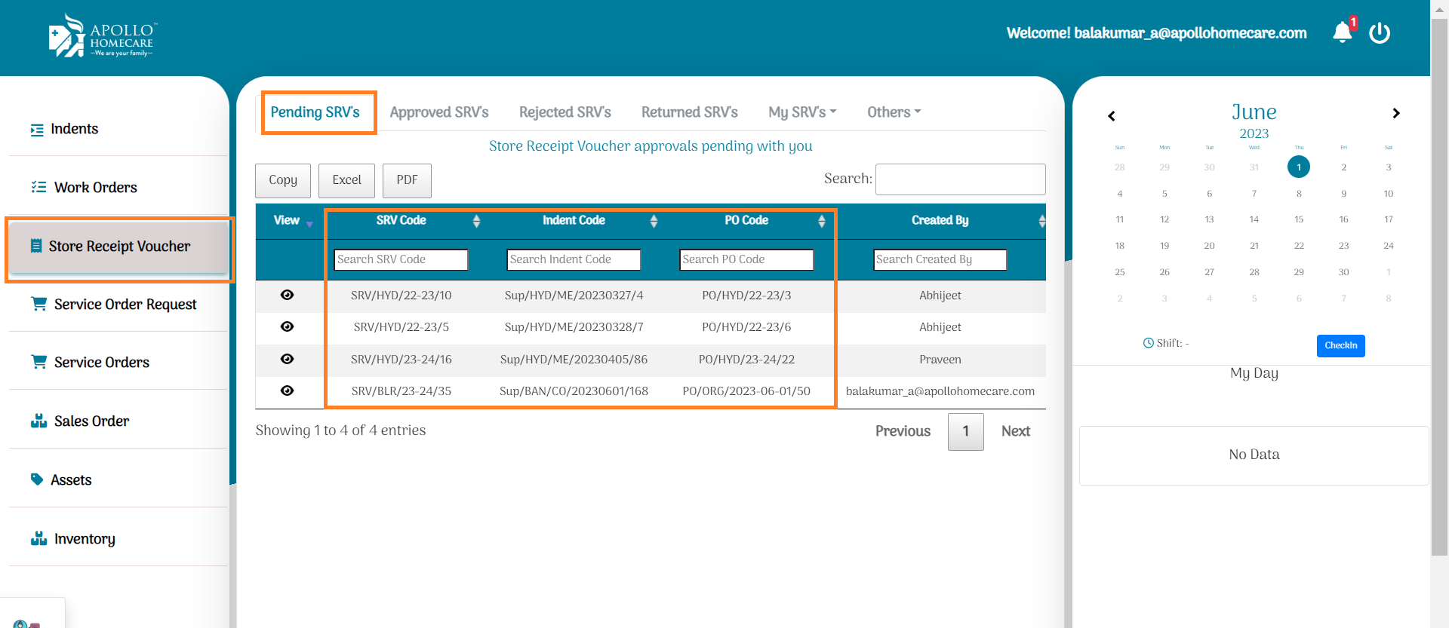The height and width of the screenshot is (628, 1449).
Task: Select page 1 in pagination
Action: point(966,431)
